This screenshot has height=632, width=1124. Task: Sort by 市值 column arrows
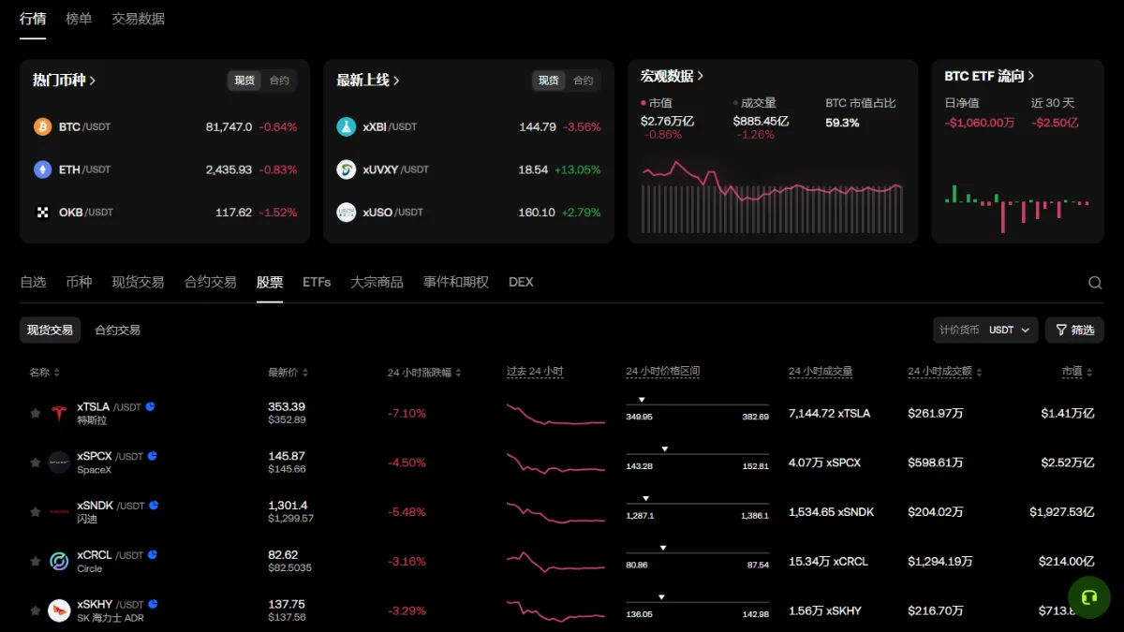pyautogui.click(x=1088, y=373)
